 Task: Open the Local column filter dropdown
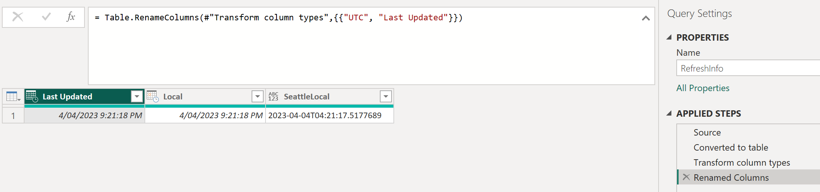257,97
